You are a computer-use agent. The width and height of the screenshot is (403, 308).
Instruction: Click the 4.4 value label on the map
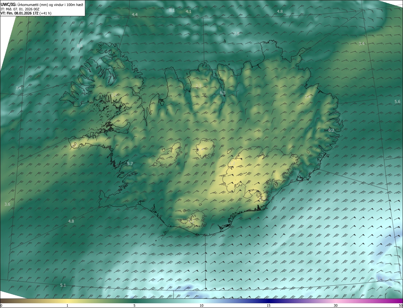135,15
